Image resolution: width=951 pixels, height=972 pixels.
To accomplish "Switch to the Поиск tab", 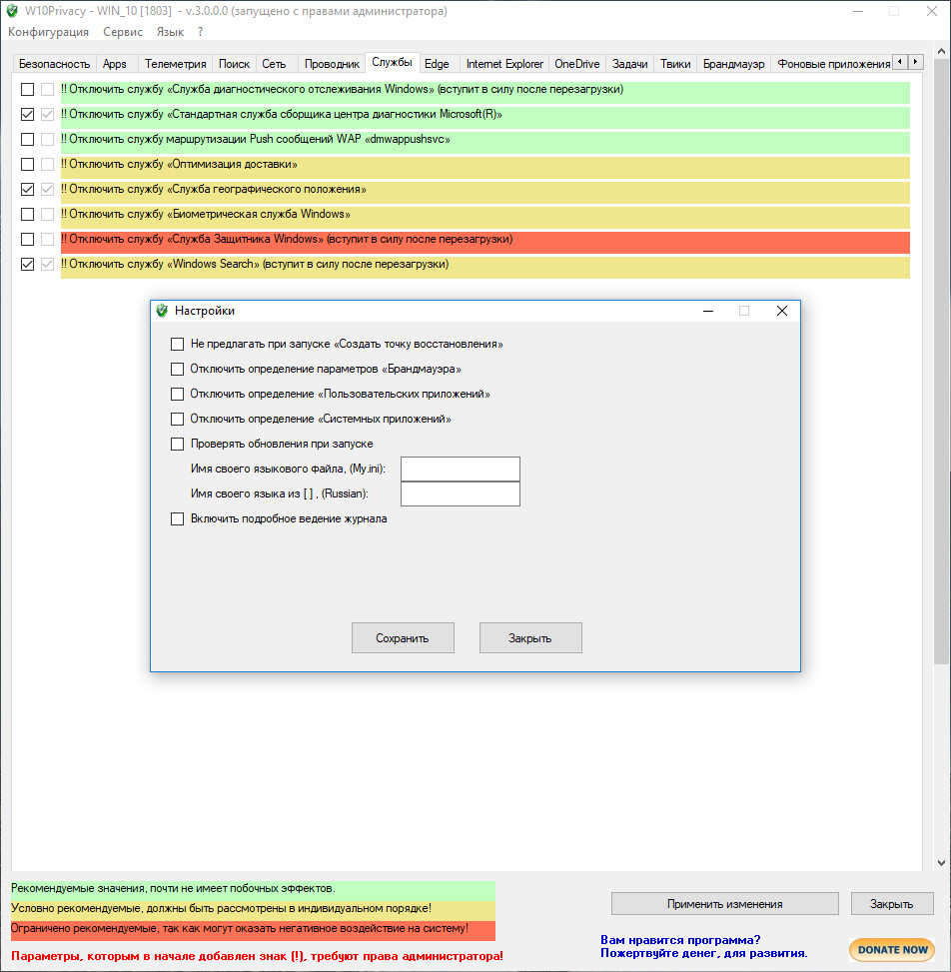I will coord(235,64).
